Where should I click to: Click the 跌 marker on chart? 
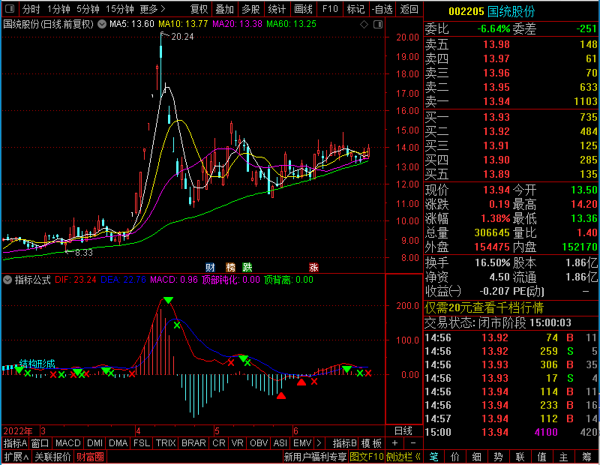coord(247,267)
